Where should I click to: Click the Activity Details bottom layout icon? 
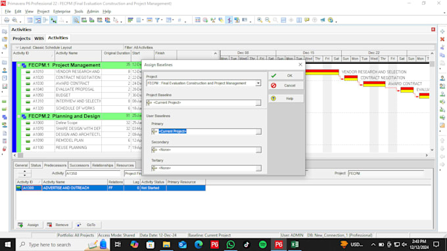[76, 20]
